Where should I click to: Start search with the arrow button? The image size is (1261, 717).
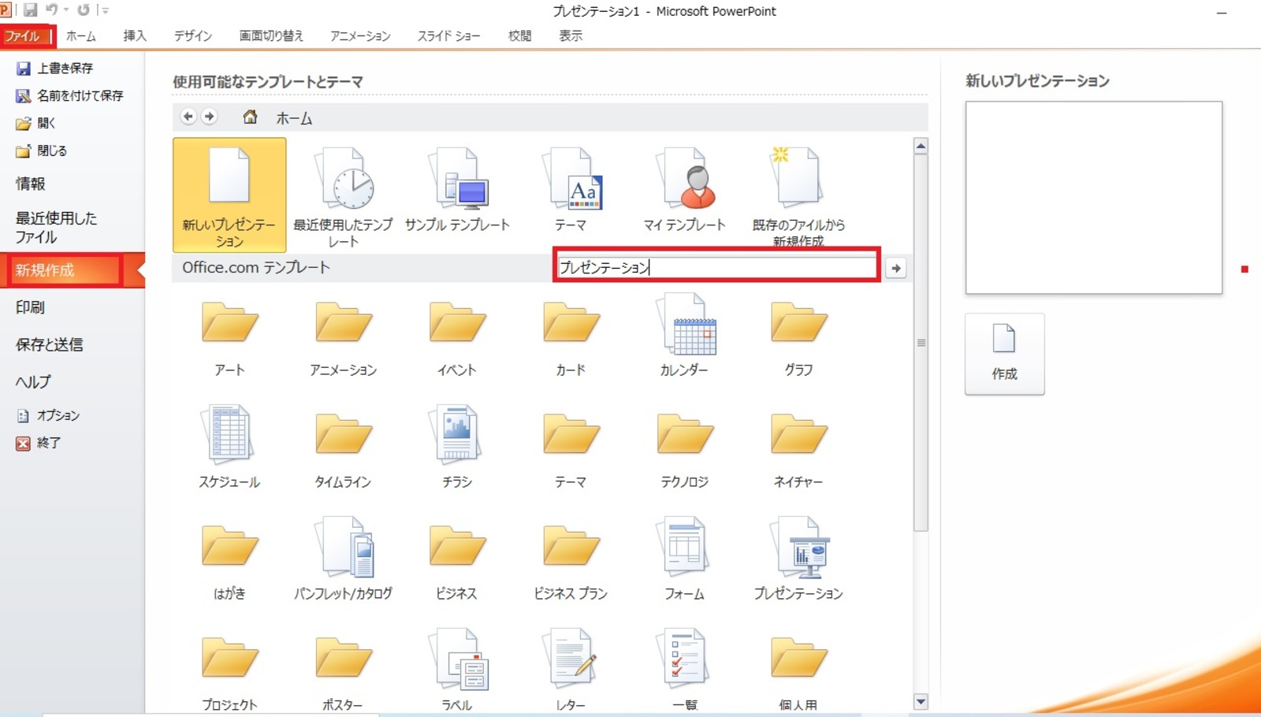[896, 268]
